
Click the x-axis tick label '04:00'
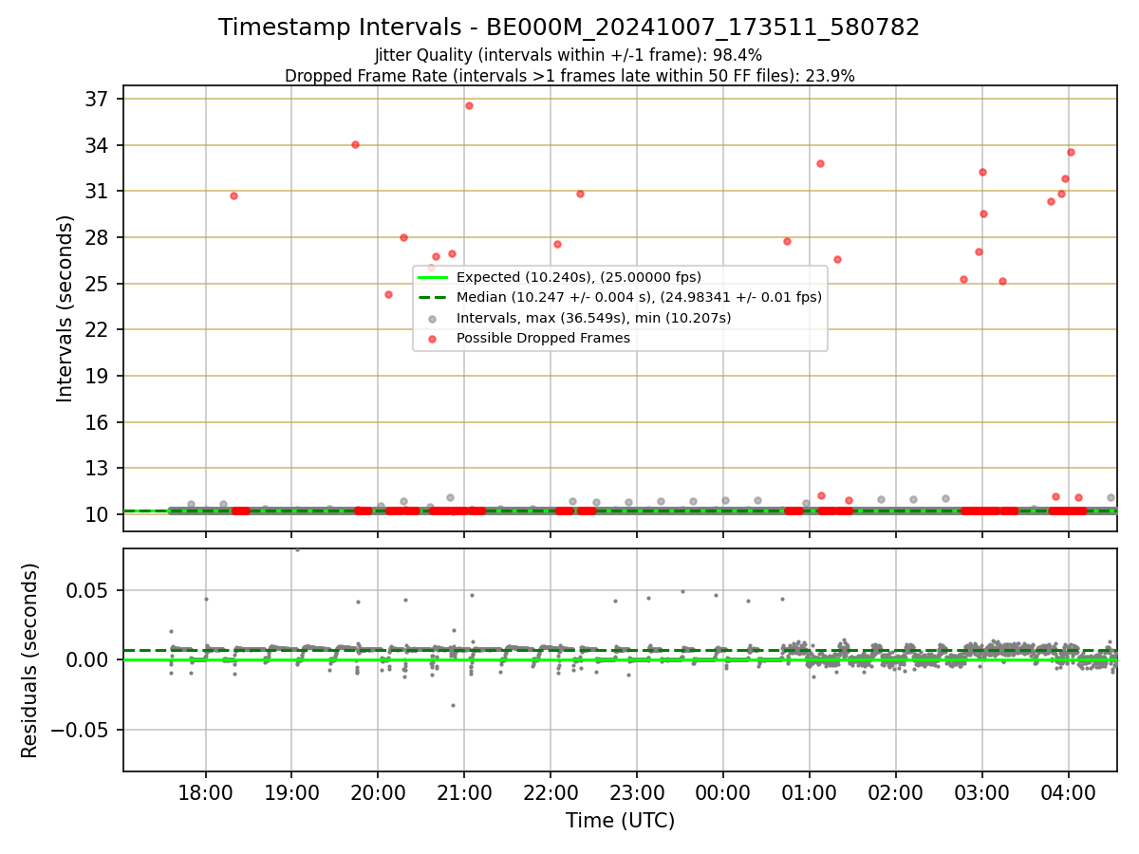coord(1069,791)
